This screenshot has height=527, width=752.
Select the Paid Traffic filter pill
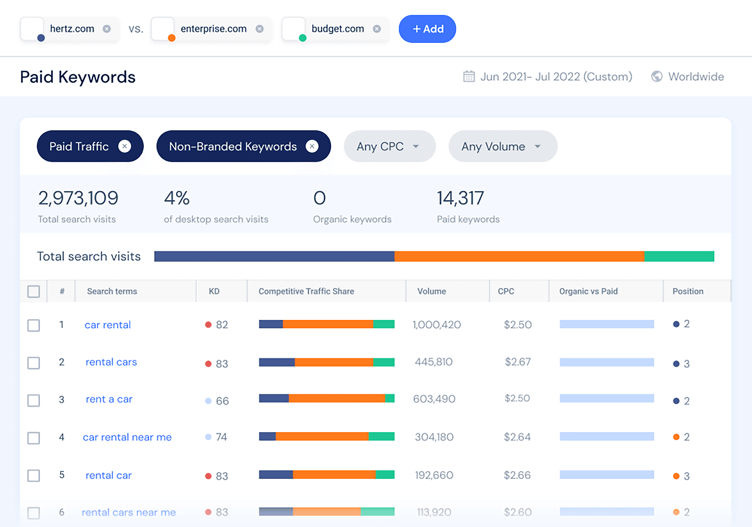(x=79, y=146)
